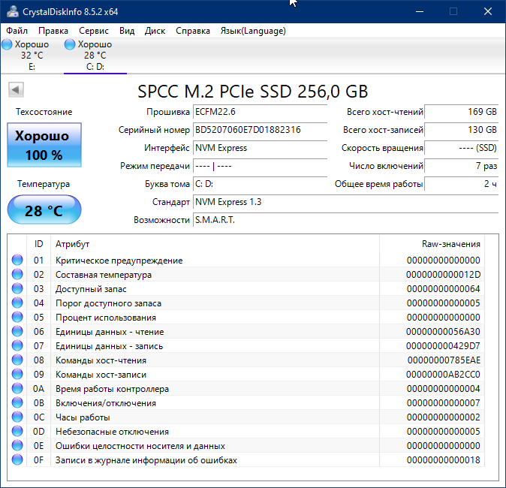Click raw value 000000000012D
506x488 pixels.
[x=443, y=274]
